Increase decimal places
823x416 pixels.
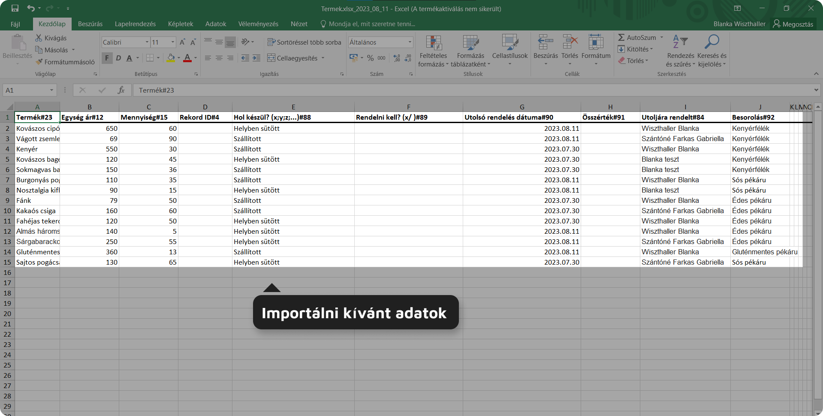[397, 58]
